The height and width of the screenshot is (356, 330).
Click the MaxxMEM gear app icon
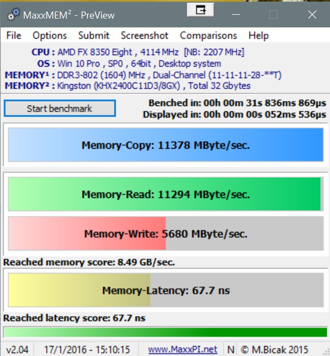(x=14, y=14)
